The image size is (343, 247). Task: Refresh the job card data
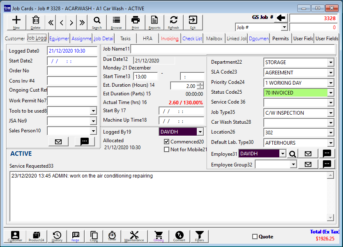click(173, 22)
